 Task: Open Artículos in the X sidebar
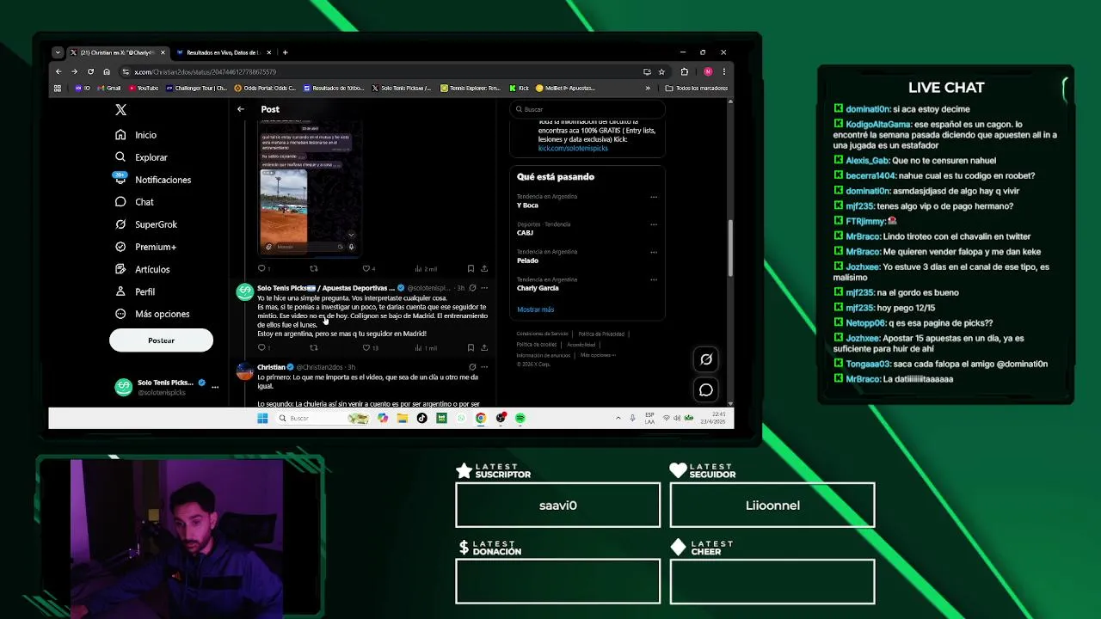pos(143,269)
